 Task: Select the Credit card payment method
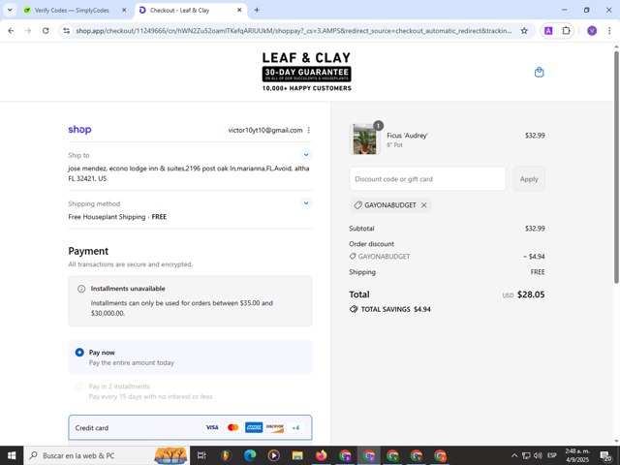coord(190,427)
